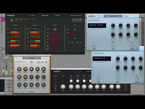
Task: Toggle the green FREEZE button in Grainspace
Action: tap(43, 72)
